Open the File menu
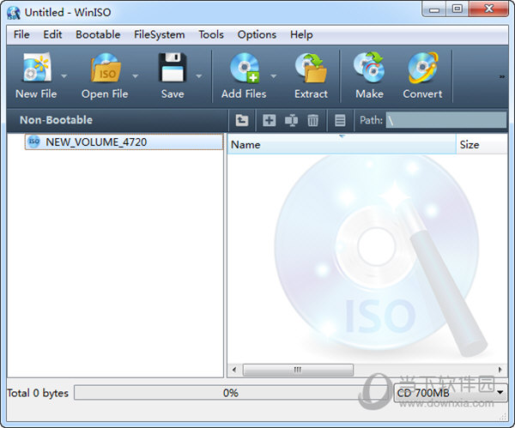The image size is (515, 428). click(21, 34)
